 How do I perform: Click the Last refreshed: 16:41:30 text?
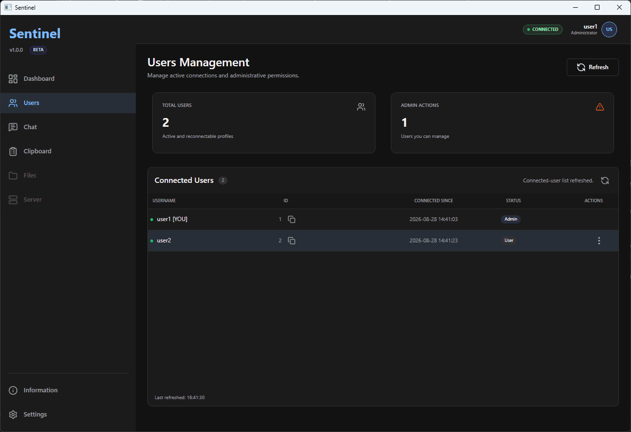point(180,398)
